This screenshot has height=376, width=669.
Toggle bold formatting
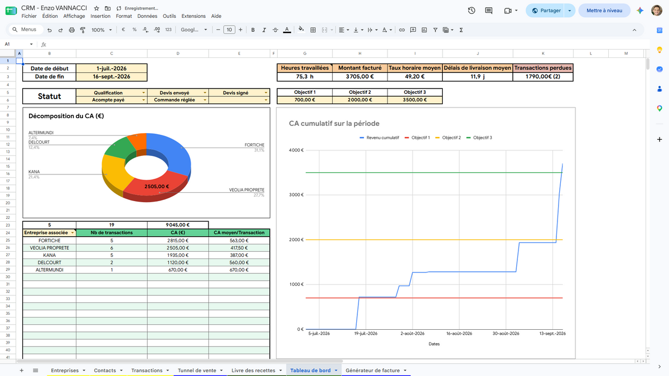(253, 30)
